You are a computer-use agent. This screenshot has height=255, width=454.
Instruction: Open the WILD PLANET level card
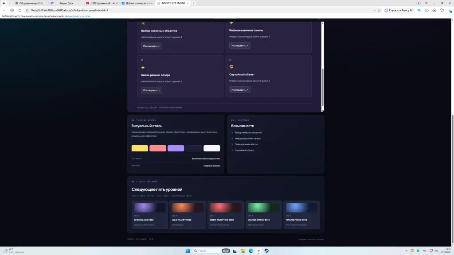tap(188, 215)
